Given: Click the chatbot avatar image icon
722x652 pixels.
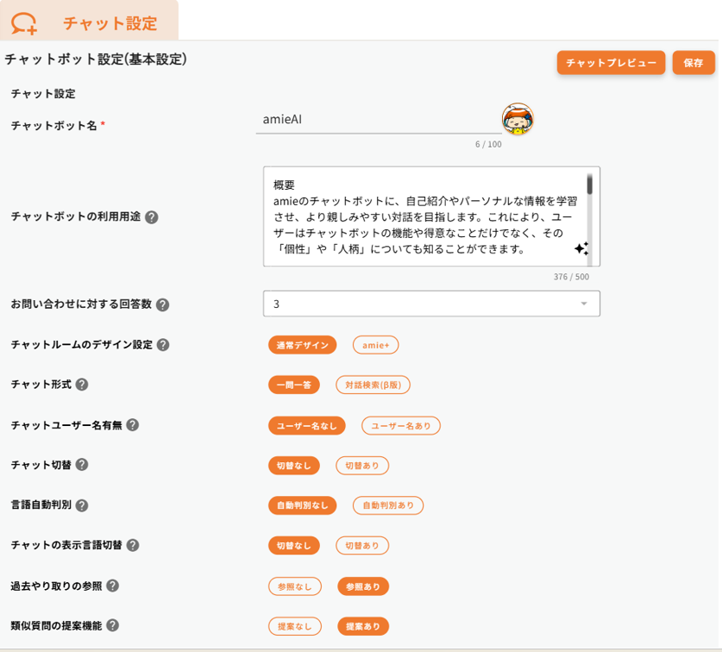Looking at the screenshot, I should (x=518, y=120).
